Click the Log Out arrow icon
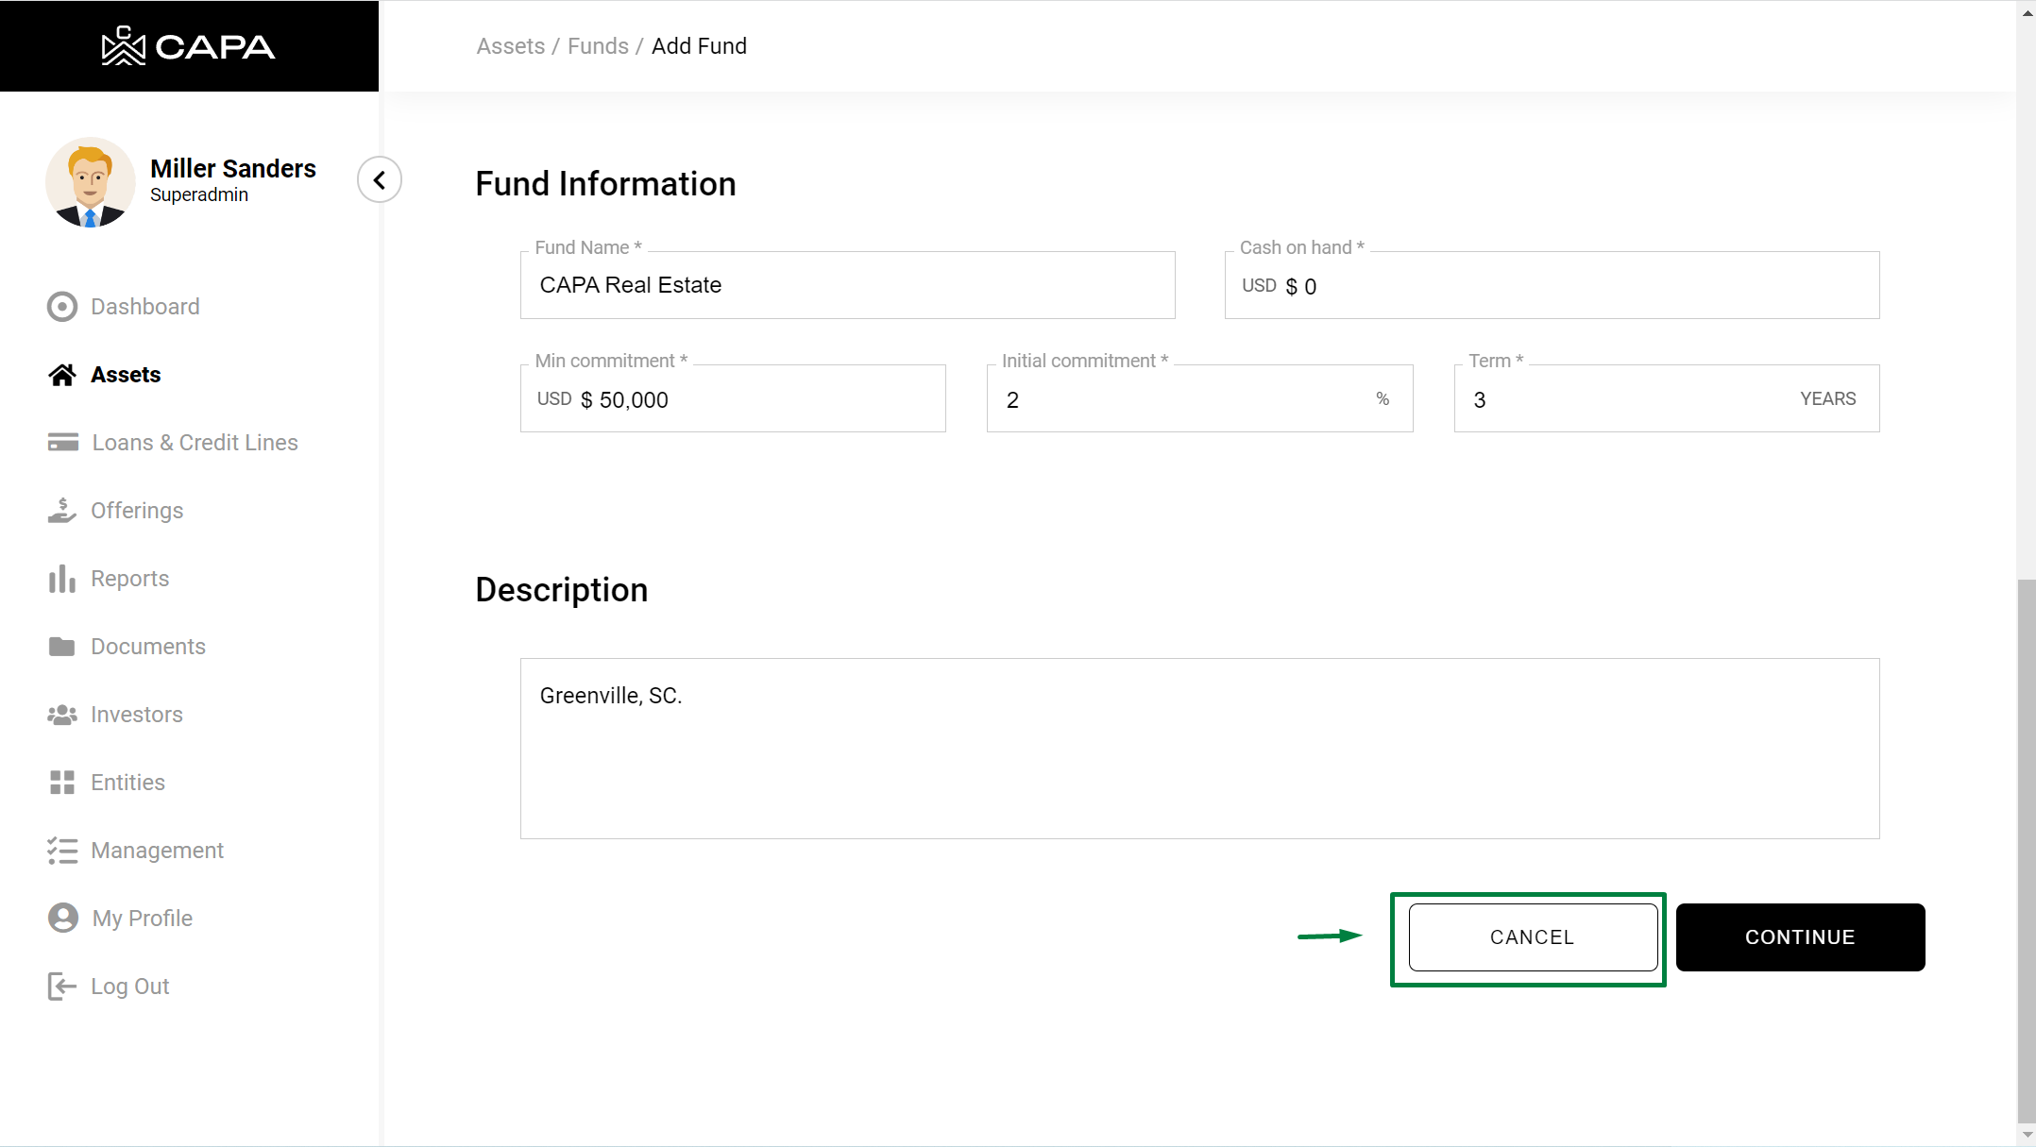Screen dimensions: 2036x1147 click(x=62, y=987)
